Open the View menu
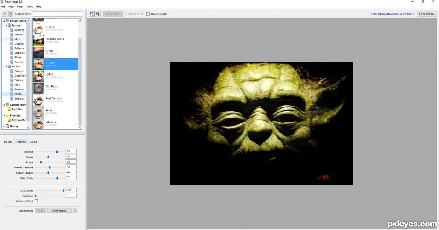439x230 pixels. pyautogui.click(x=11, y=6)
